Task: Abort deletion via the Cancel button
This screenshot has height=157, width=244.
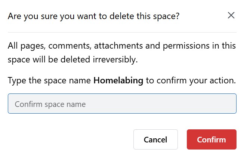Action: 155,139
